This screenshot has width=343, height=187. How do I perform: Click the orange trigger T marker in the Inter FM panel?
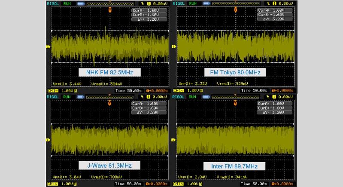pyautogui.click(x=235, y=103)
